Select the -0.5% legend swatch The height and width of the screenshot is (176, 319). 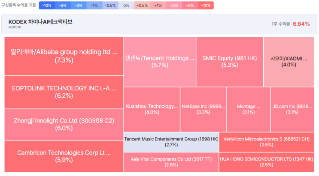[x=110, y=6]
